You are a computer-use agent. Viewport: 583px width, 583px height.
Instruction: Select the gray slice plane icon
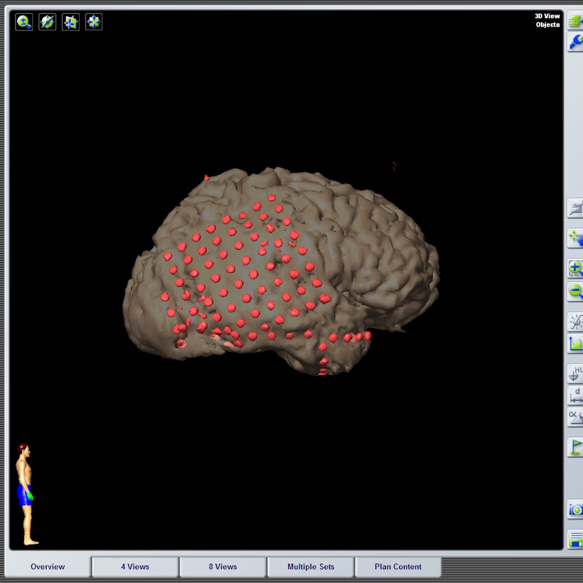[x=575, y=208]
